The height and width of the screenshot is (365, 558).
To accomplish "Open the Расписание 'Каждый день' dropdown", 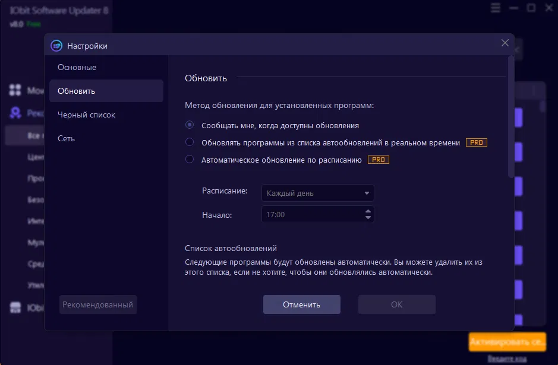I will tap(317, 193).
